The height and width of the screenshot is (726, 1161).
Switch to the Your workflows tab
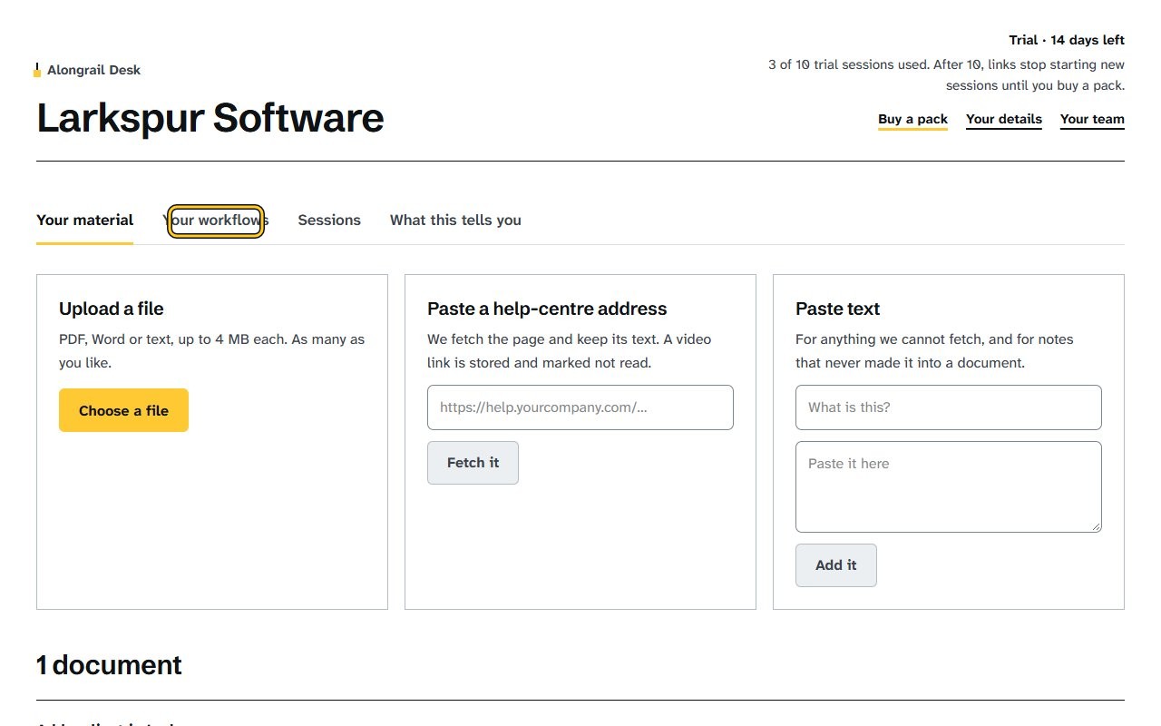pyautogui.click(x=216, y=221)
